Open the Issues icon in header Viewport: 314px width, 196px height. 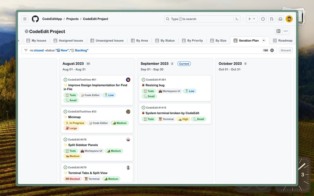pos(263,19)
